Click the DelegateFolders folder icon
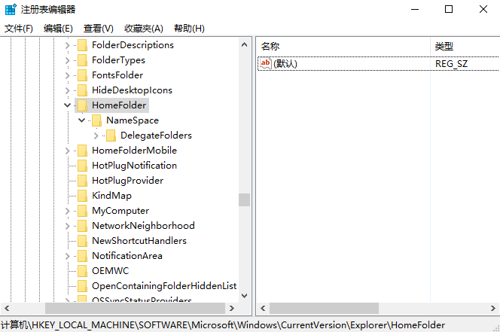 [x=111, y=136]
